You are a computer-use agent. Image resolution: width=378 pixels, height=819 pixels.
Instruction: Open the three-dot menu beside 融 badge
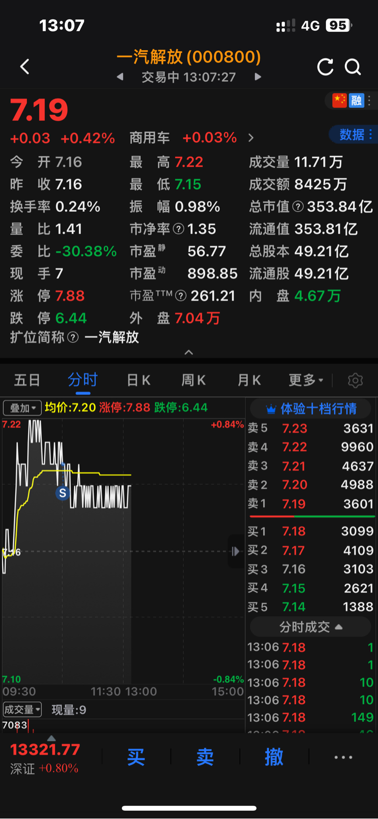[x=369, y=100]
